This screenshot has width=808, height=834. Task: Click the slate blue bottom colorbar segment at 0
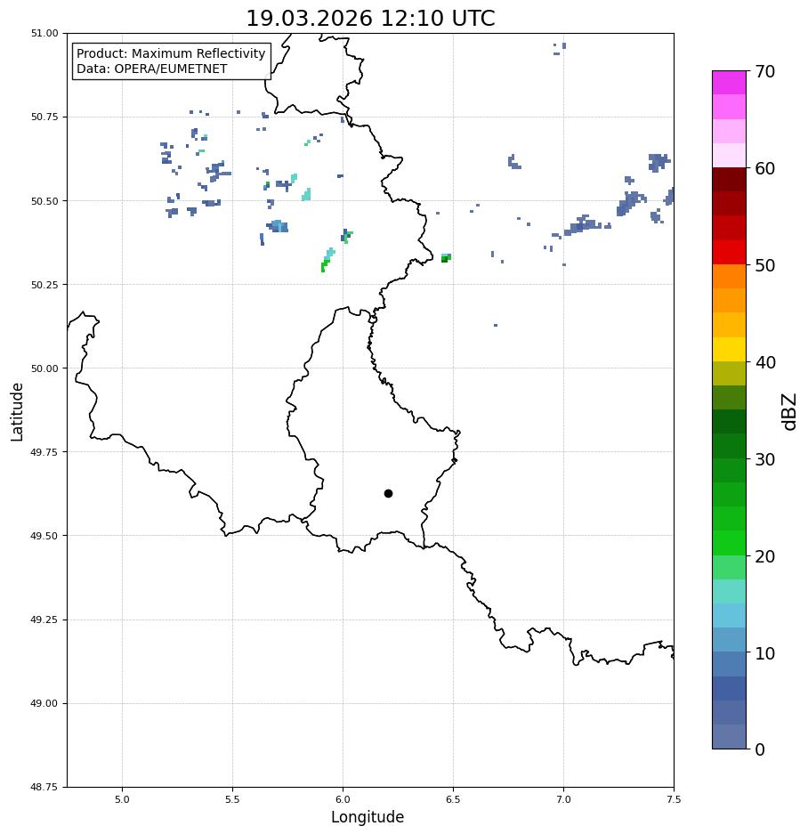730,737
